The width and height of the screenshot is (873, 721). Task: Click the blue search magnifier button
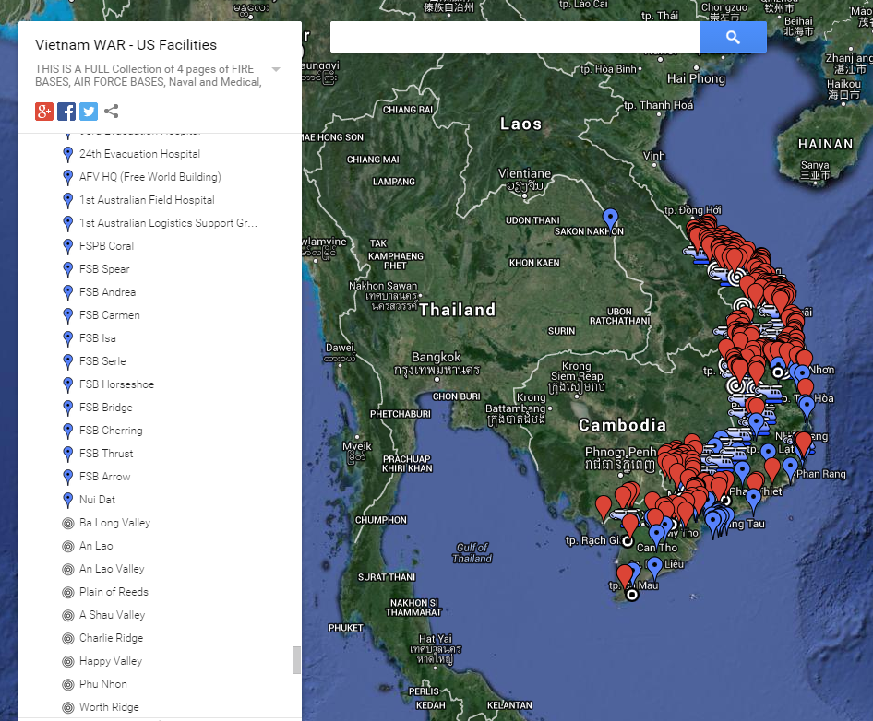click(x=733, y=38)
